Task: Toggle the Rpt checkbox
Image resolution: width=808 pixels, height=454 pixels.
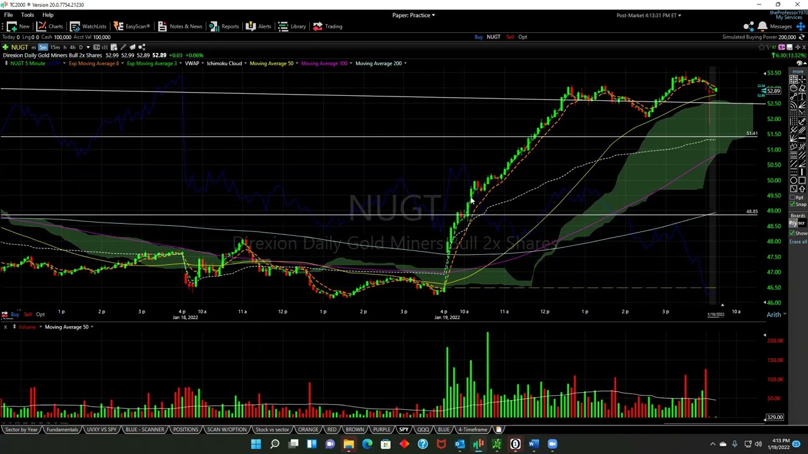Action: click(793, 197)
